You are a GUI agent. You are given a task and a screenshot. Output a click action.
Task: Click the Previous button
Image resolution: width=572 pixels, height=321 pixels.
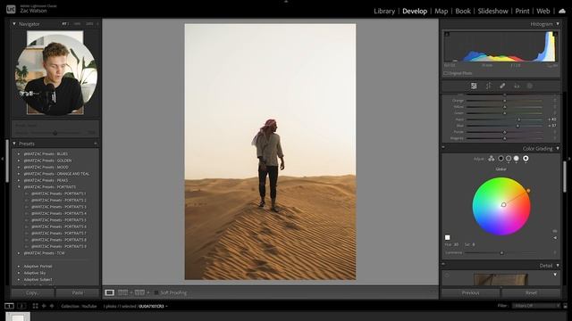tap(471, 292)
